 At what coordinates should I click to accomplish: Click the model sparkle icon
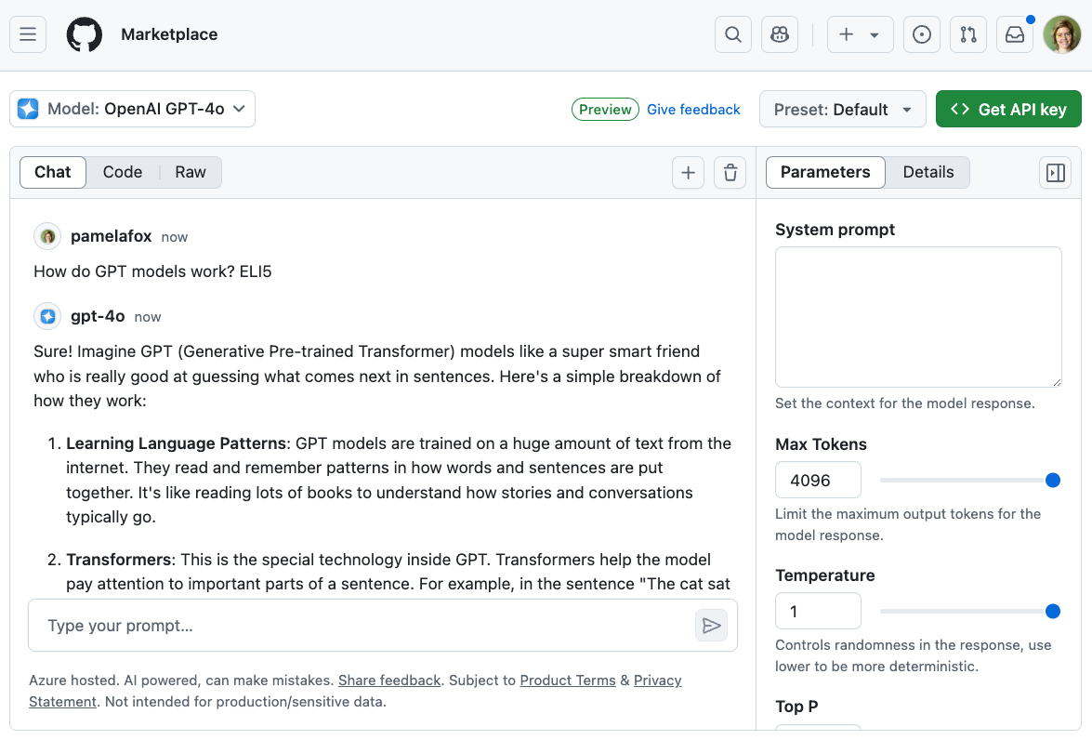pos(28,109)
